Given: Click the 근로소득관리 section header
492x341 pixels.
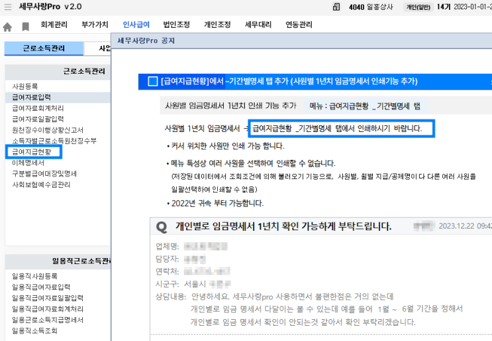Looking at the screenshot, I should click(84, 72).
